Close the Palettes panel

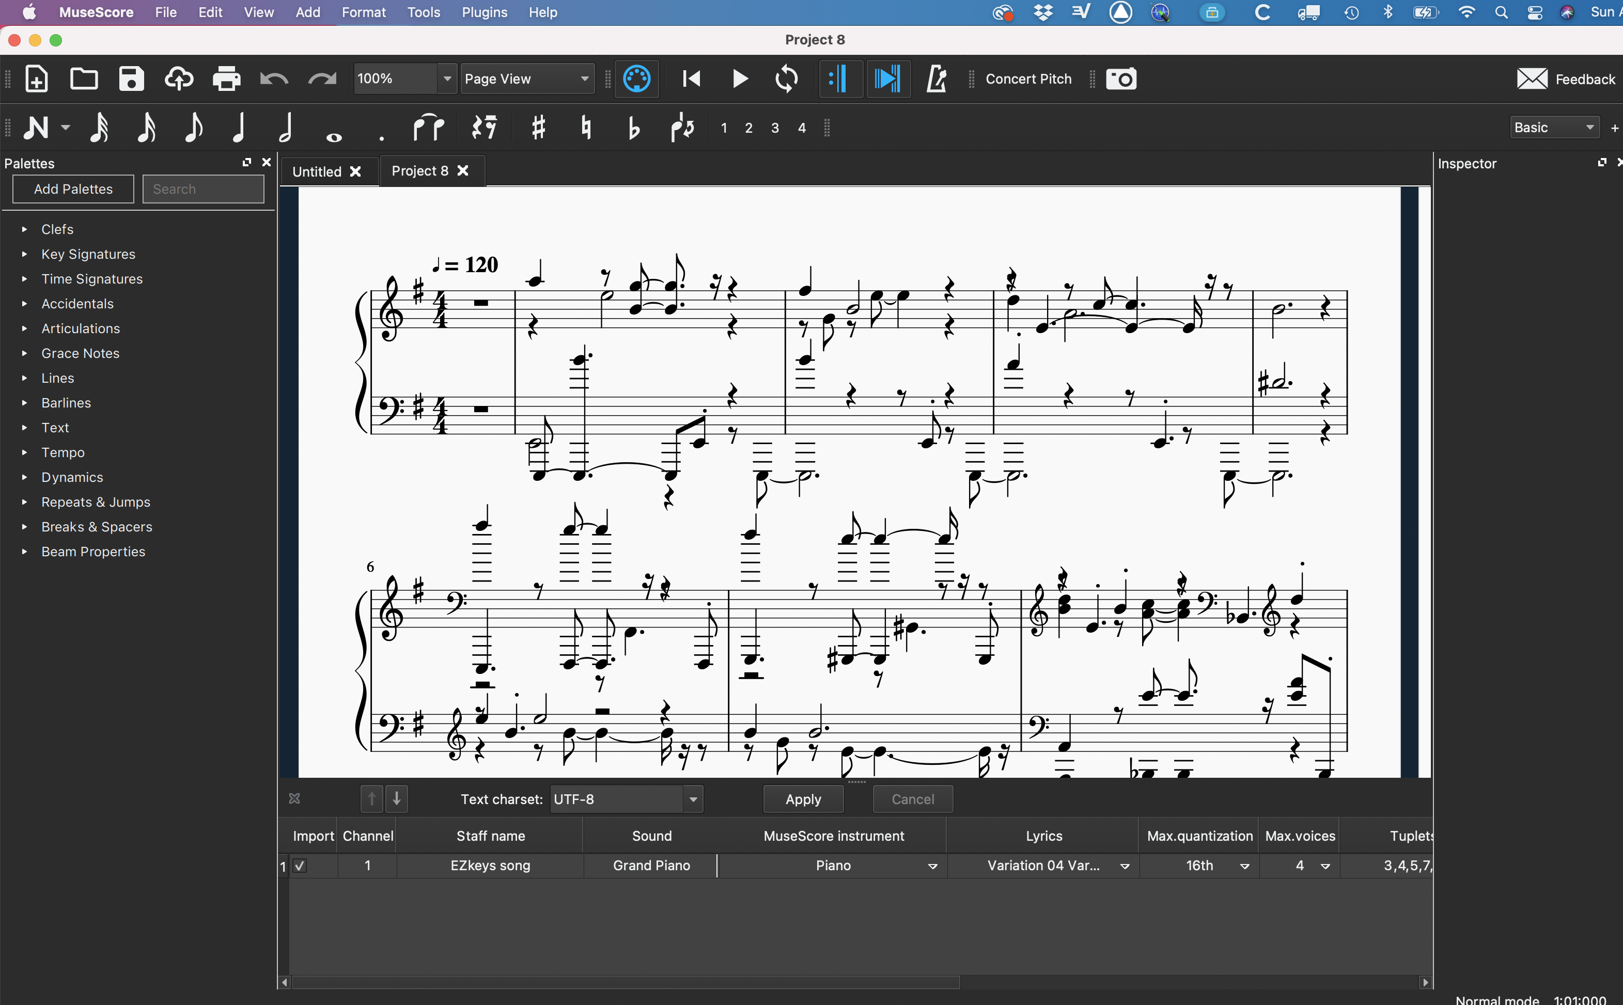coord(267,162)
